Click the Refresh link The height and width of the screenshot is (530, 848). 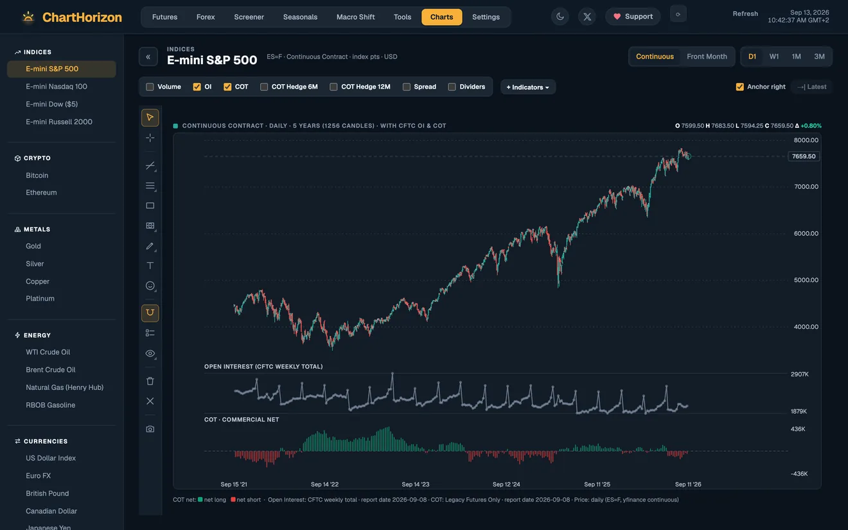(745, 13)
